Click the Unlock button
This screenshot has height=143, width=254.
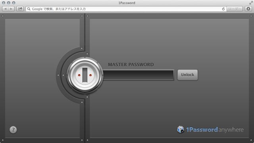pyautogui.click(x=188, y=75)
